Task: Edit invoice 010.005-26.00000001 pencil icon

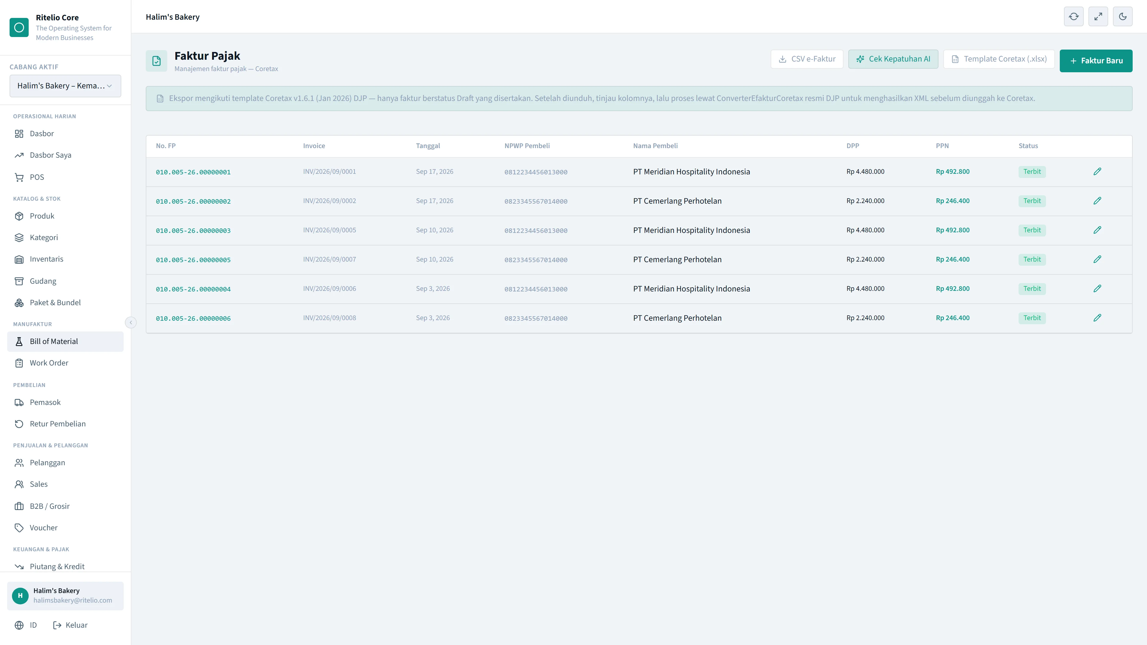Action: tap(1097, 172)
